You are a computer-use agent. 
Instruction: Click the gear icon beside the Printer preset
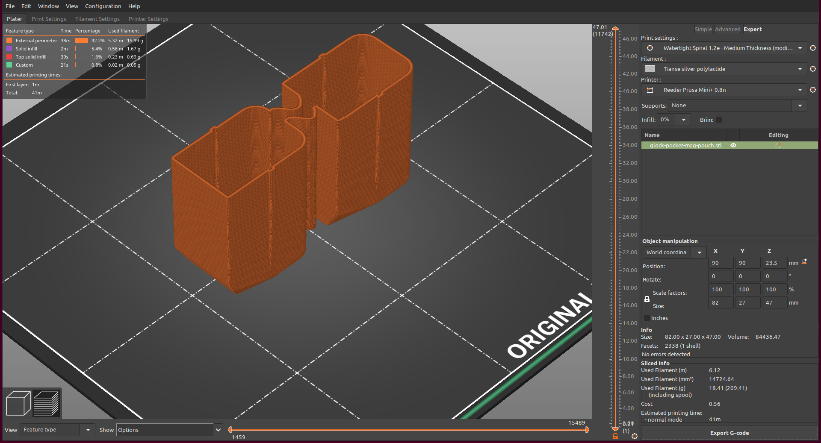pyautogui.click(x=812, y=90)
